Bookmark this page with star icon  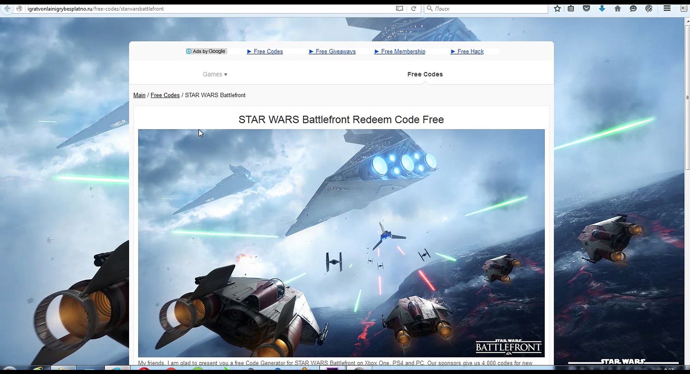(x=557, y=9)
